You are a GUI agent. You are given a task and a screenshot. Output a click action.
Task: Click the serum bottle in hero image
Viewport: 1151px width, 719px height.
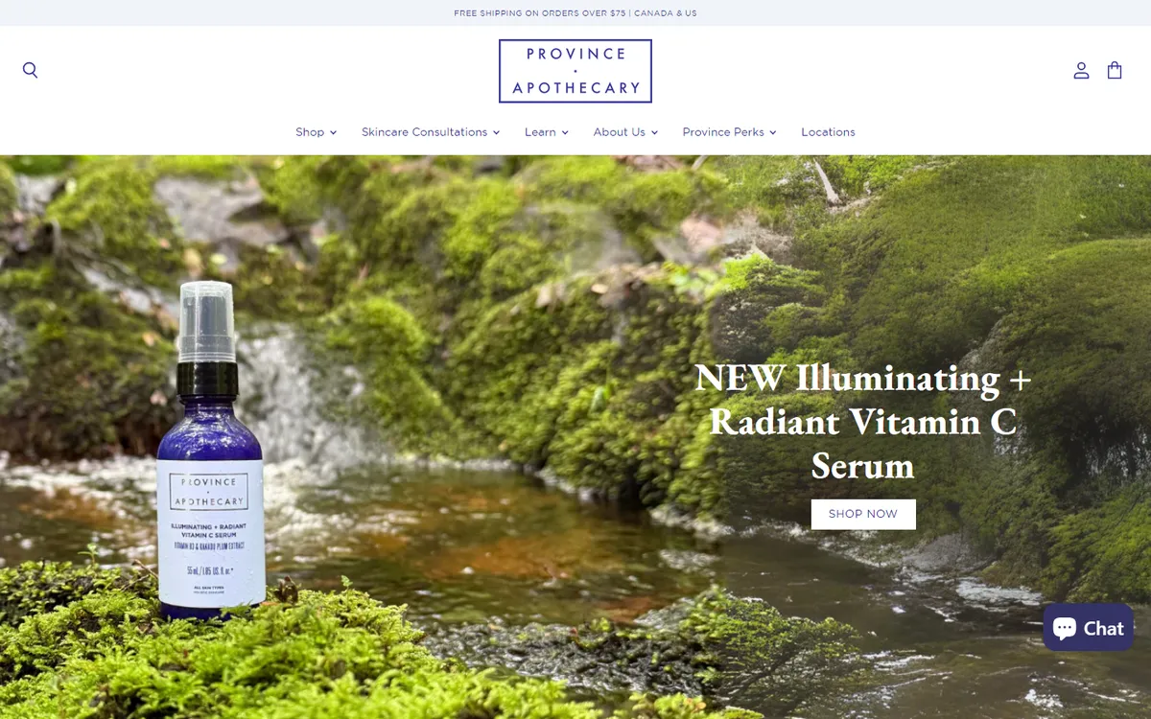208,449
